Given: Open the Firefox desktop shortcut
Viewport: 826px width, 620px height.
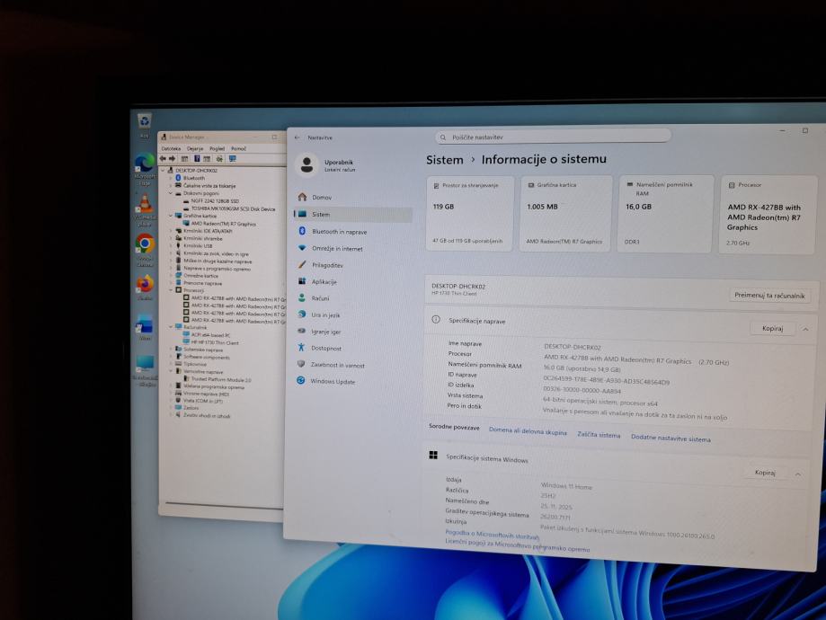Looking at the screenshot, I should (x=145, y=284).
